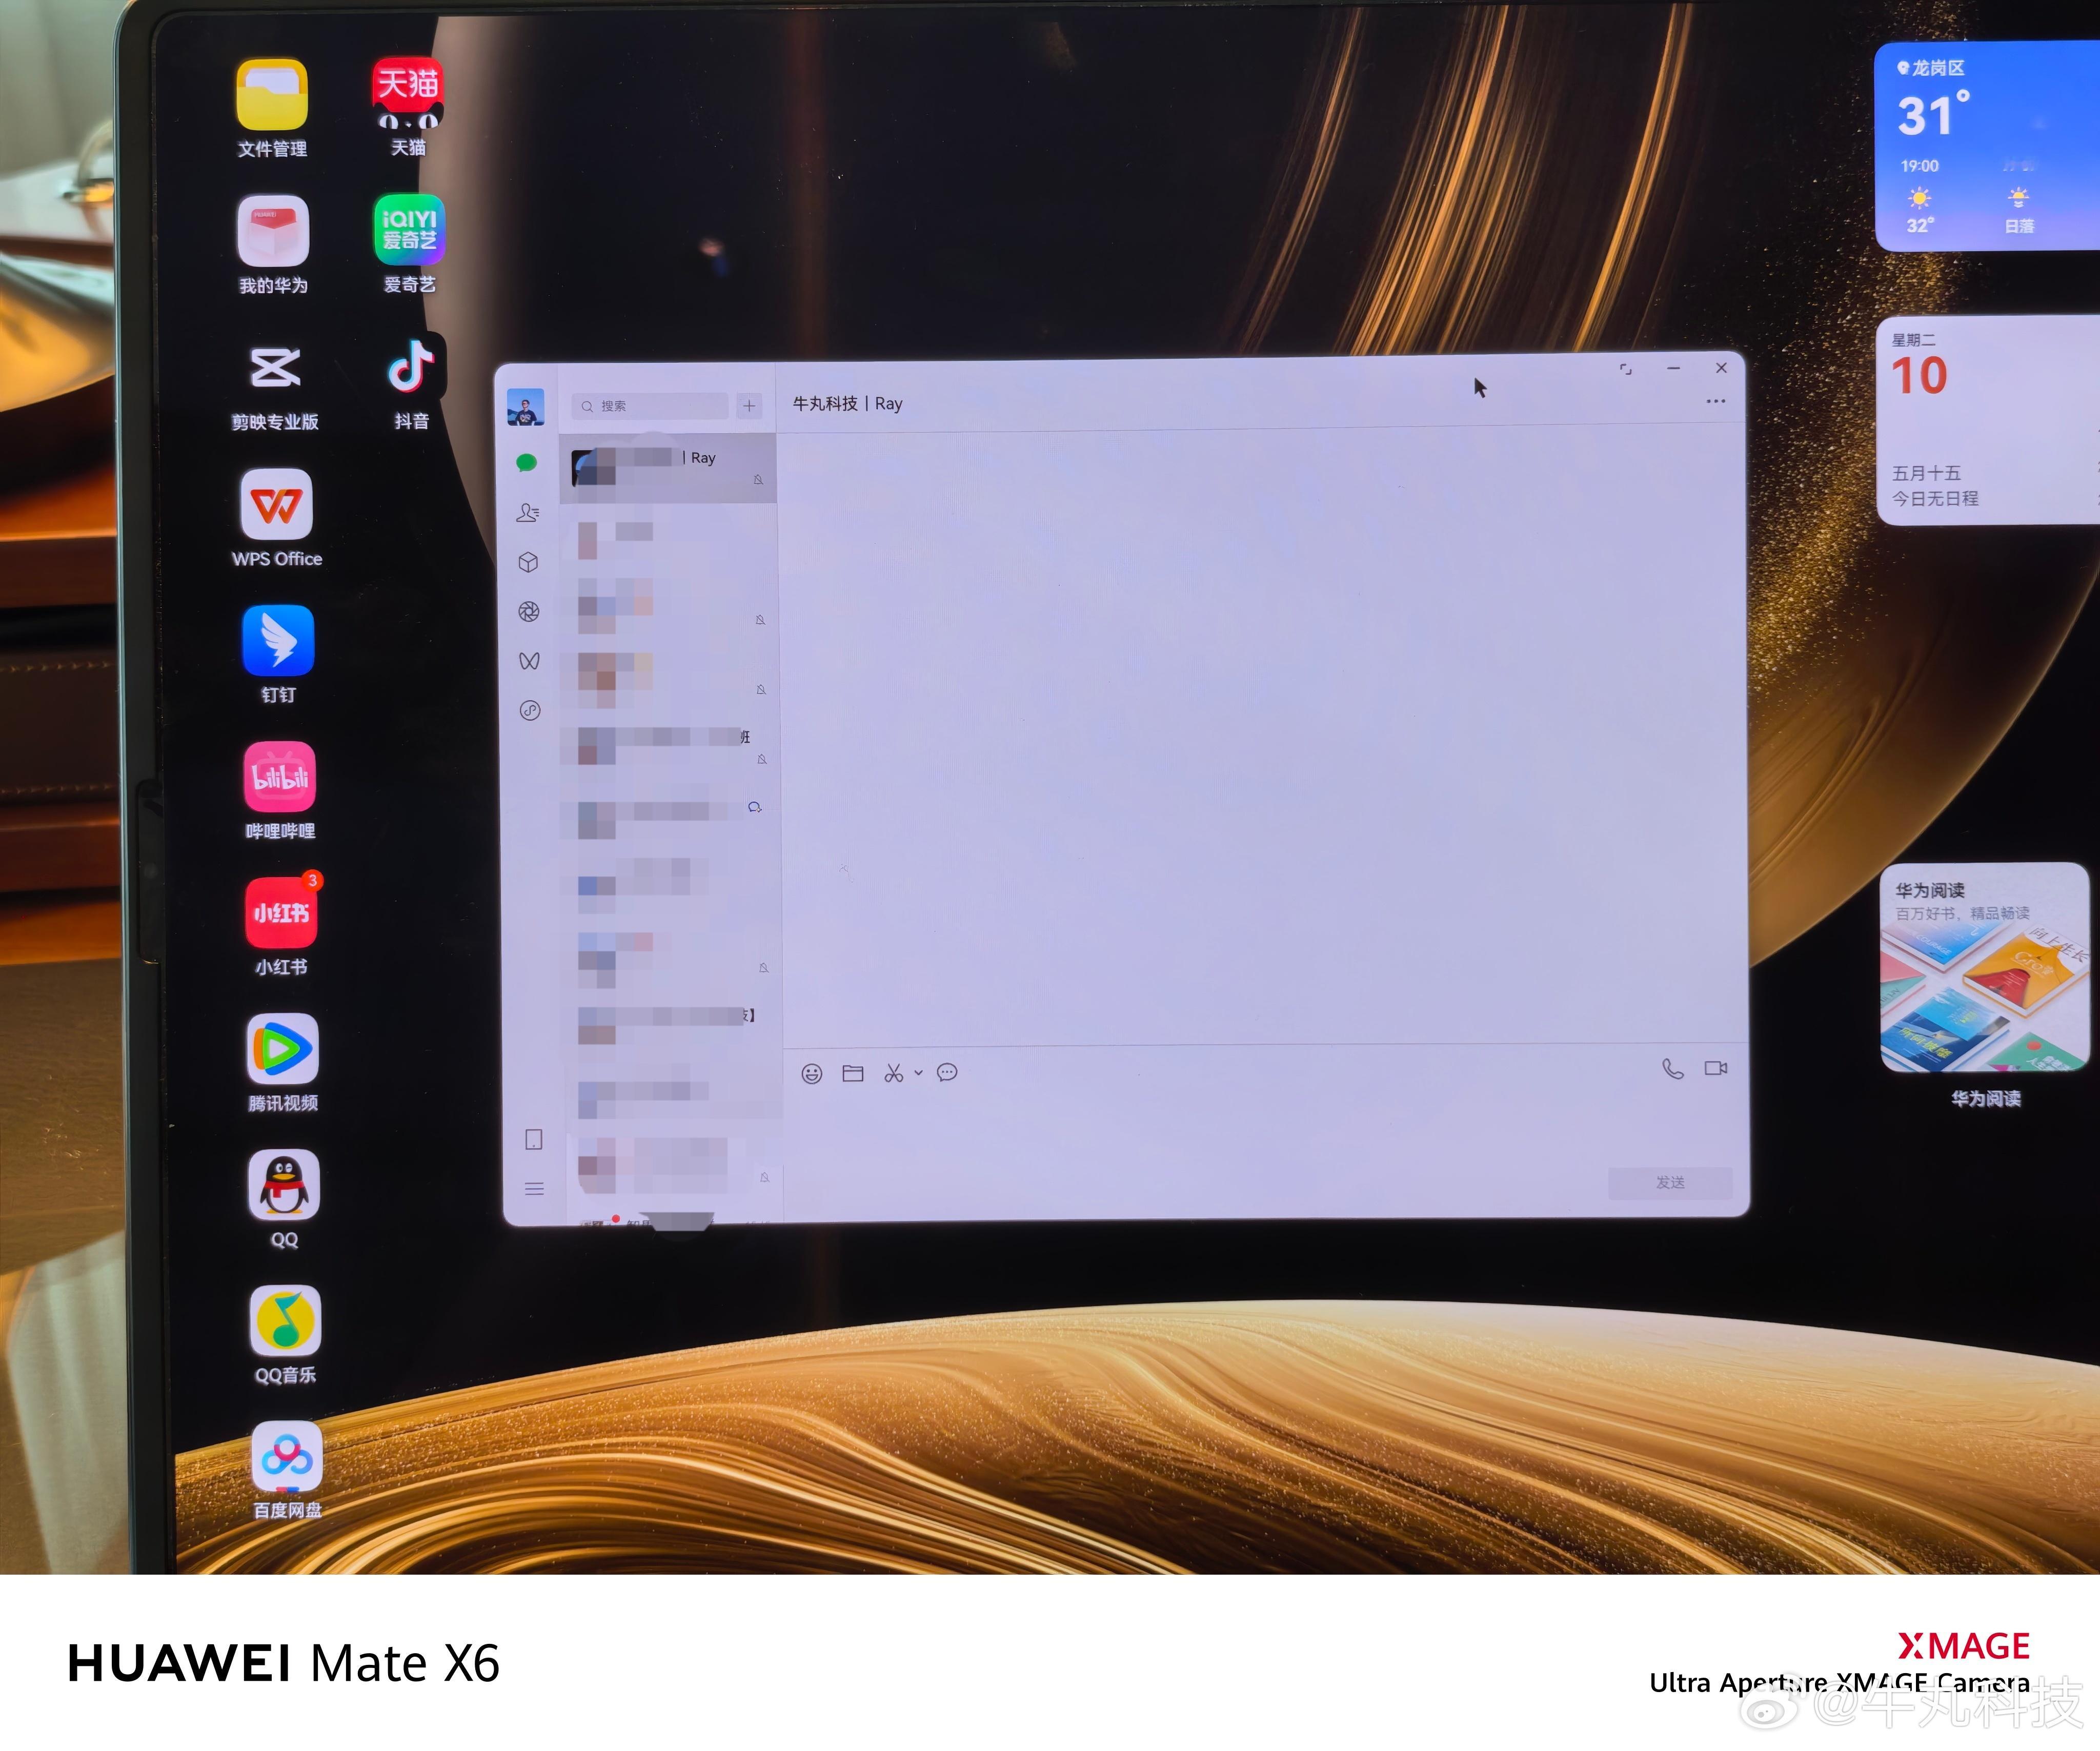Open the calendar widget showing 10
The height and width of the screenshot is (1751, 2100).
[1988, 420]
